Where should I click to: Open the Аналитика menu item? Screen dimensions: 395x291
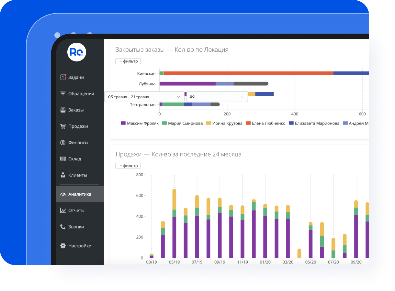(80, 194)
